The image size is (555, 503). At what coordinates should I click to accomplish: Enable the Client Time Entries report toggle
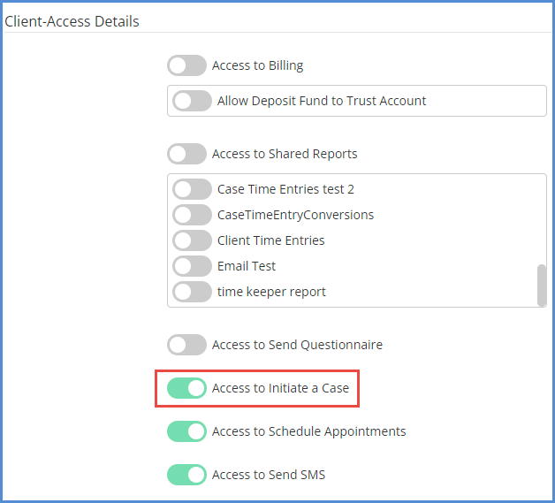pos(192,240)
